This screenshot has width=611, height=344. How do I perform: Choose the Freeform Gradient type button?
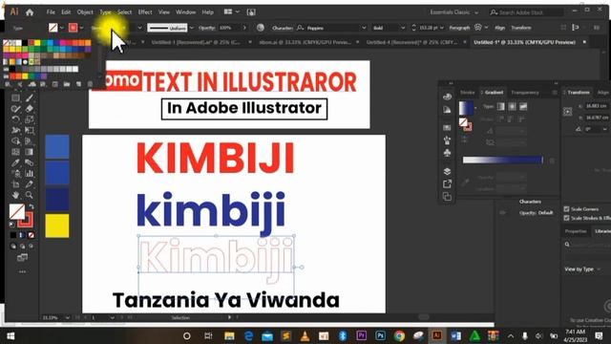523,106
